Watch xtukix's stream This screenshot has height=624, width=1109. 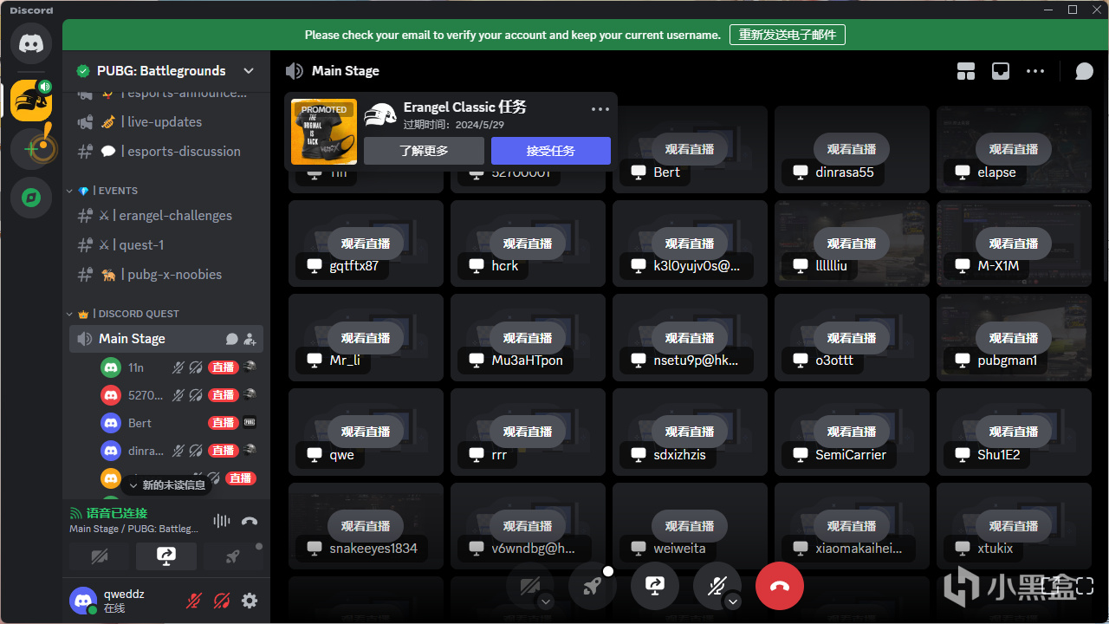tap(1014, 526)
